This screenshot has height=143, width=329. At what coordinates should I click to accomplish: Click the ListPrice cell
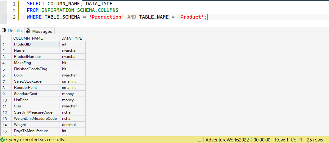(36, 100)
